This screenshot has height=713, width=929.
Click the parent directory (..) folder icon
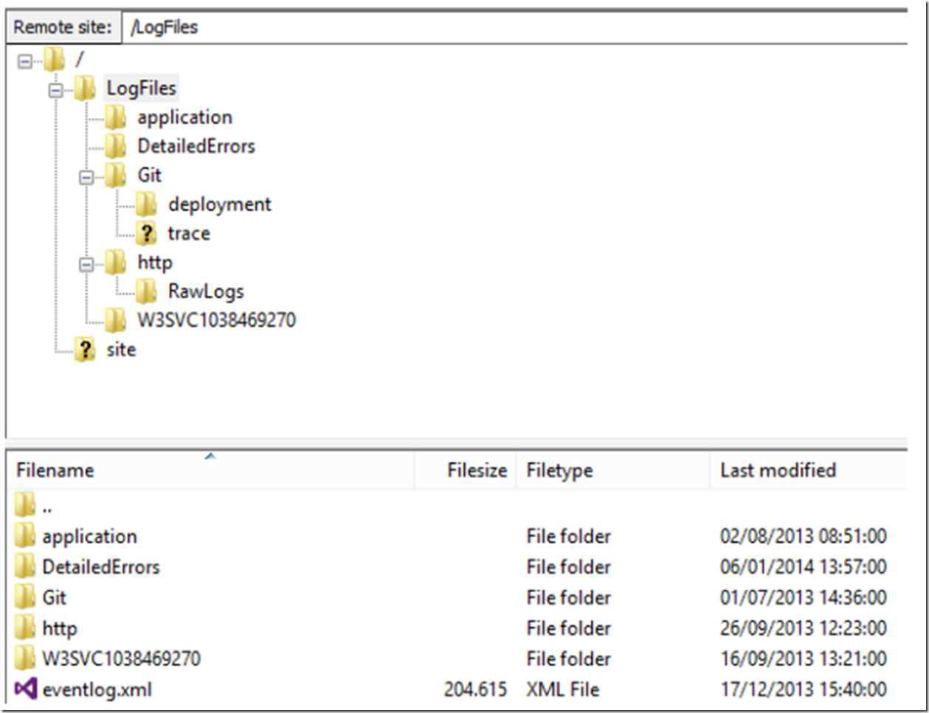click(25, 505)
